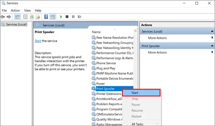The width and height of the screenshot is (215, 126).
Task: Expand More Actions under Print Spooler
Action: (177, 52)
